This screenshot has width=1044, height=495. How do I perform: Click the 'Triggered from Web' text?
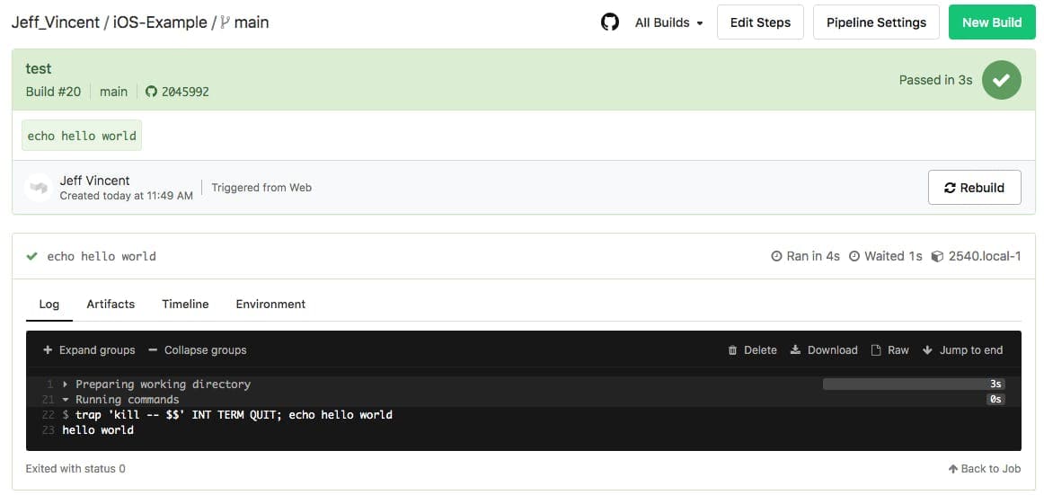261,188
